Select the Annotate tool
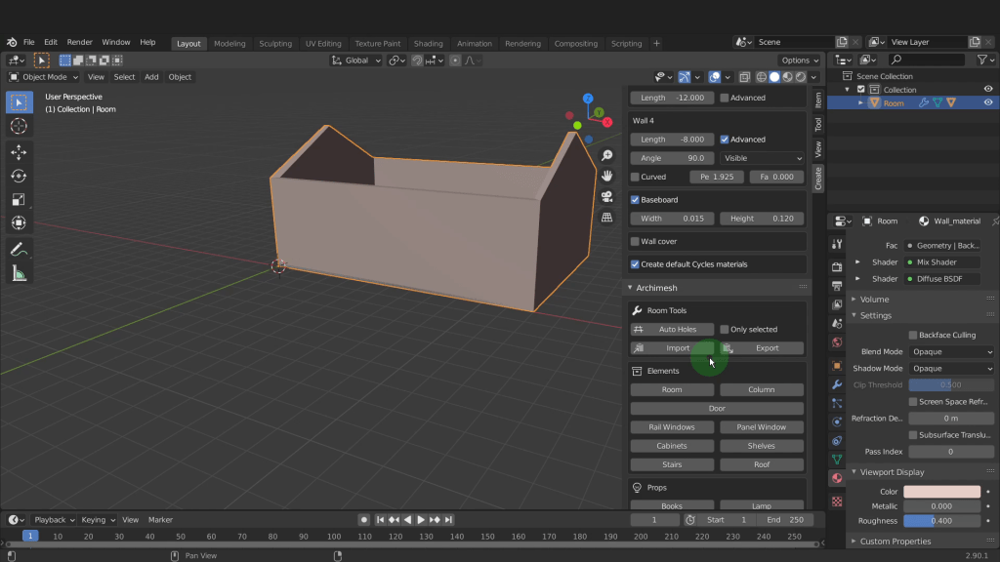Viewport: 1000px width, 562px height. pos(19,250)
